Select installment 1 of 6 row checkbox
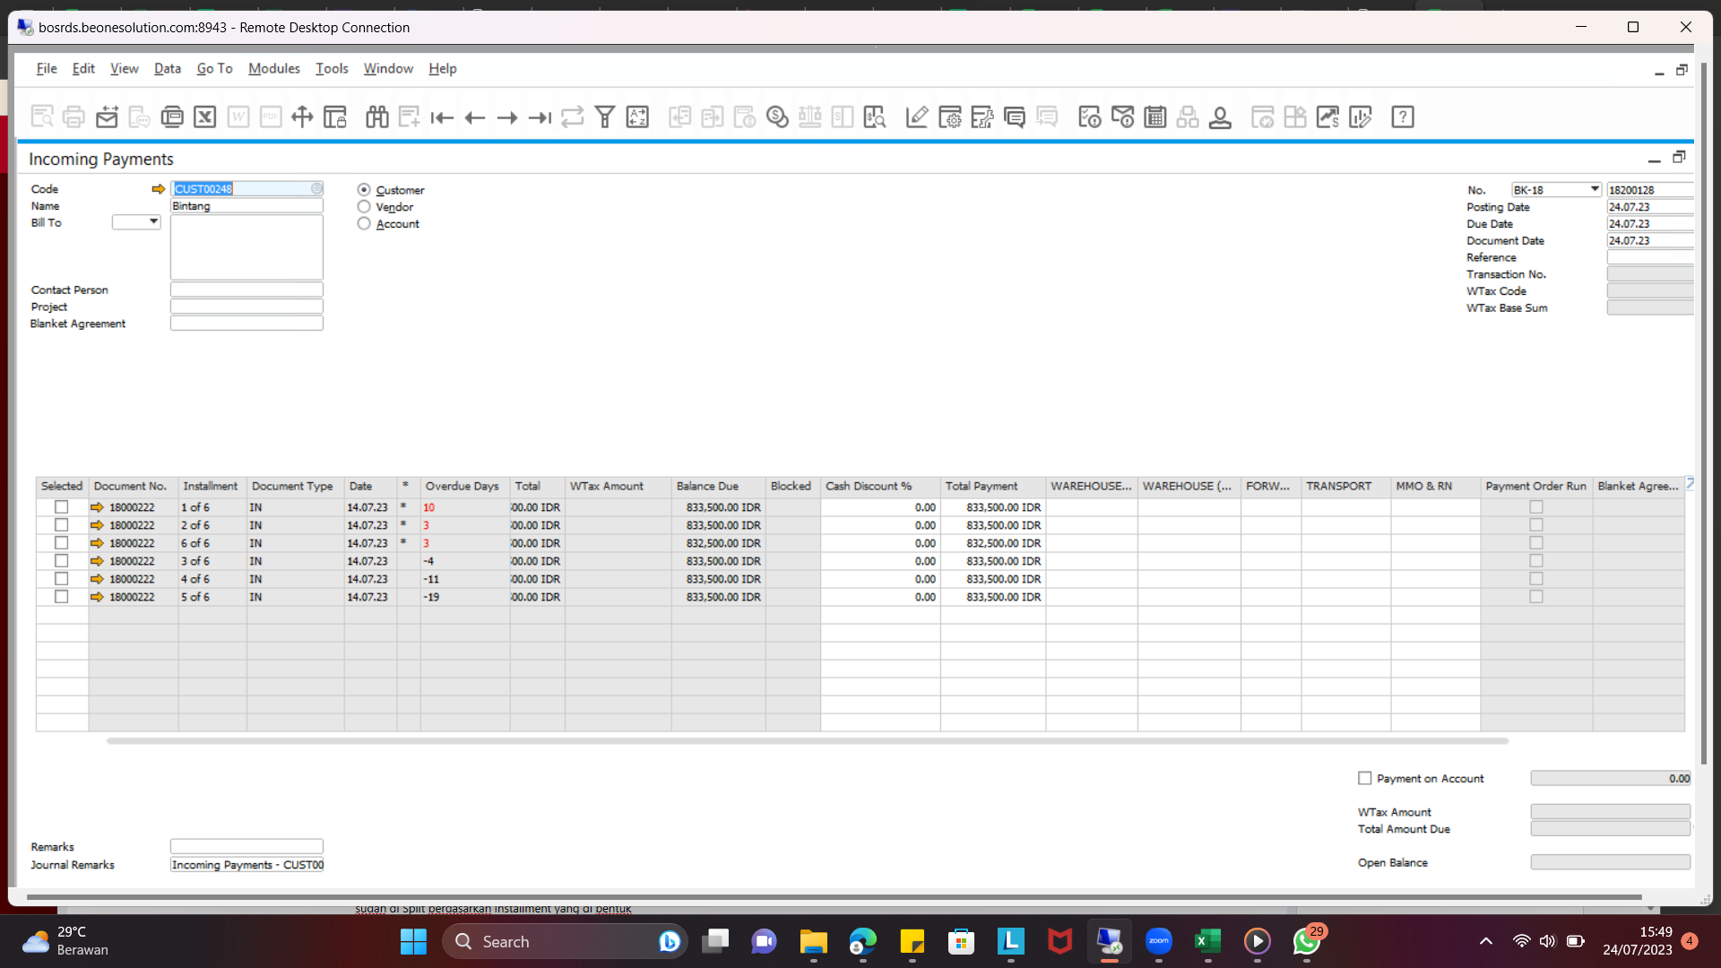The height and width of the screenshot is (968, 1721). (61, 507)
